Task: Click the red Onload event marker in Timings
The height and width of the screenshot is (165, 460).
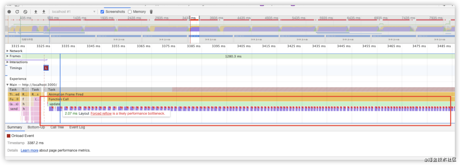Action: point(46,68)
